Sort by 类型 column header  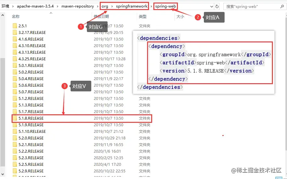[x=143, y=17]
